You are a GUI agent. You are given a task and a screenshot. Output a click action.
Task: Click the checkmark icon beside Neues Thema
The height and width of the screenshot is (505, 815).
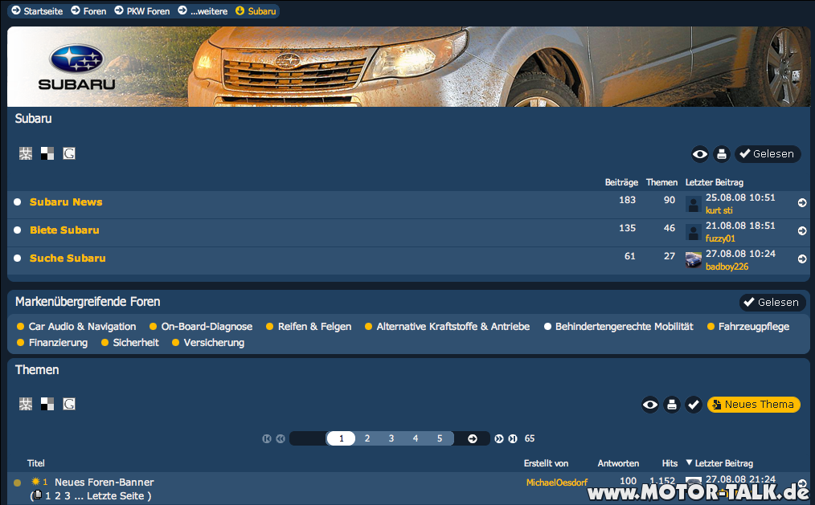pos(694,405)
